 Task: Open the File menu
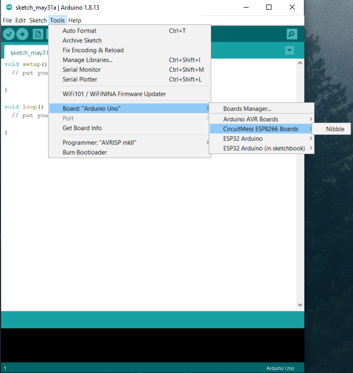[x=7, y=20]
